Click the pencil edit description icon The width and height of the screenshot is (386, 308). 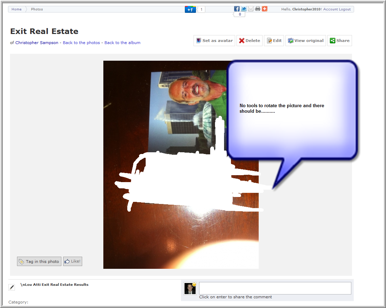[x=12, y=287]
